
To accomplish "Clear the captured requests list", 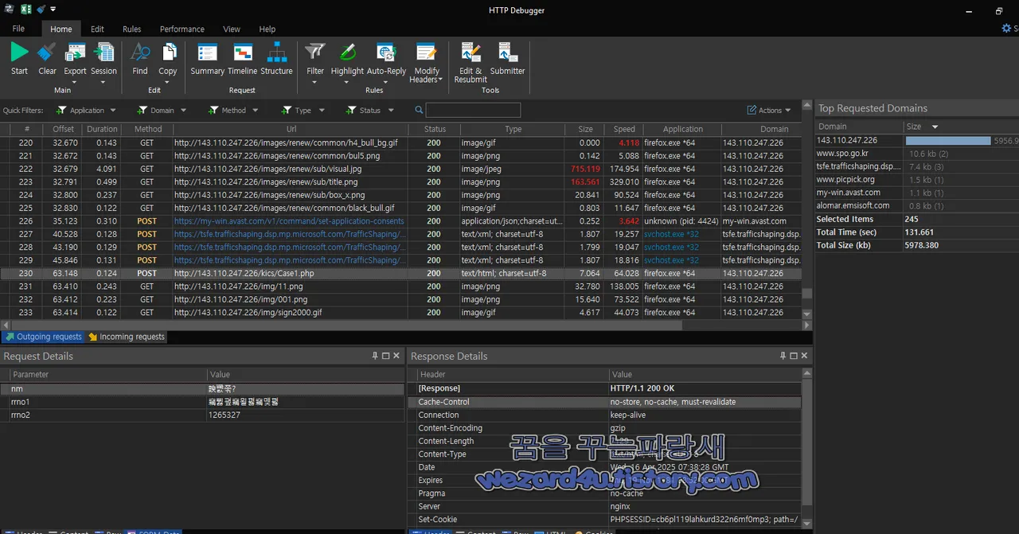I will (47, 60).
